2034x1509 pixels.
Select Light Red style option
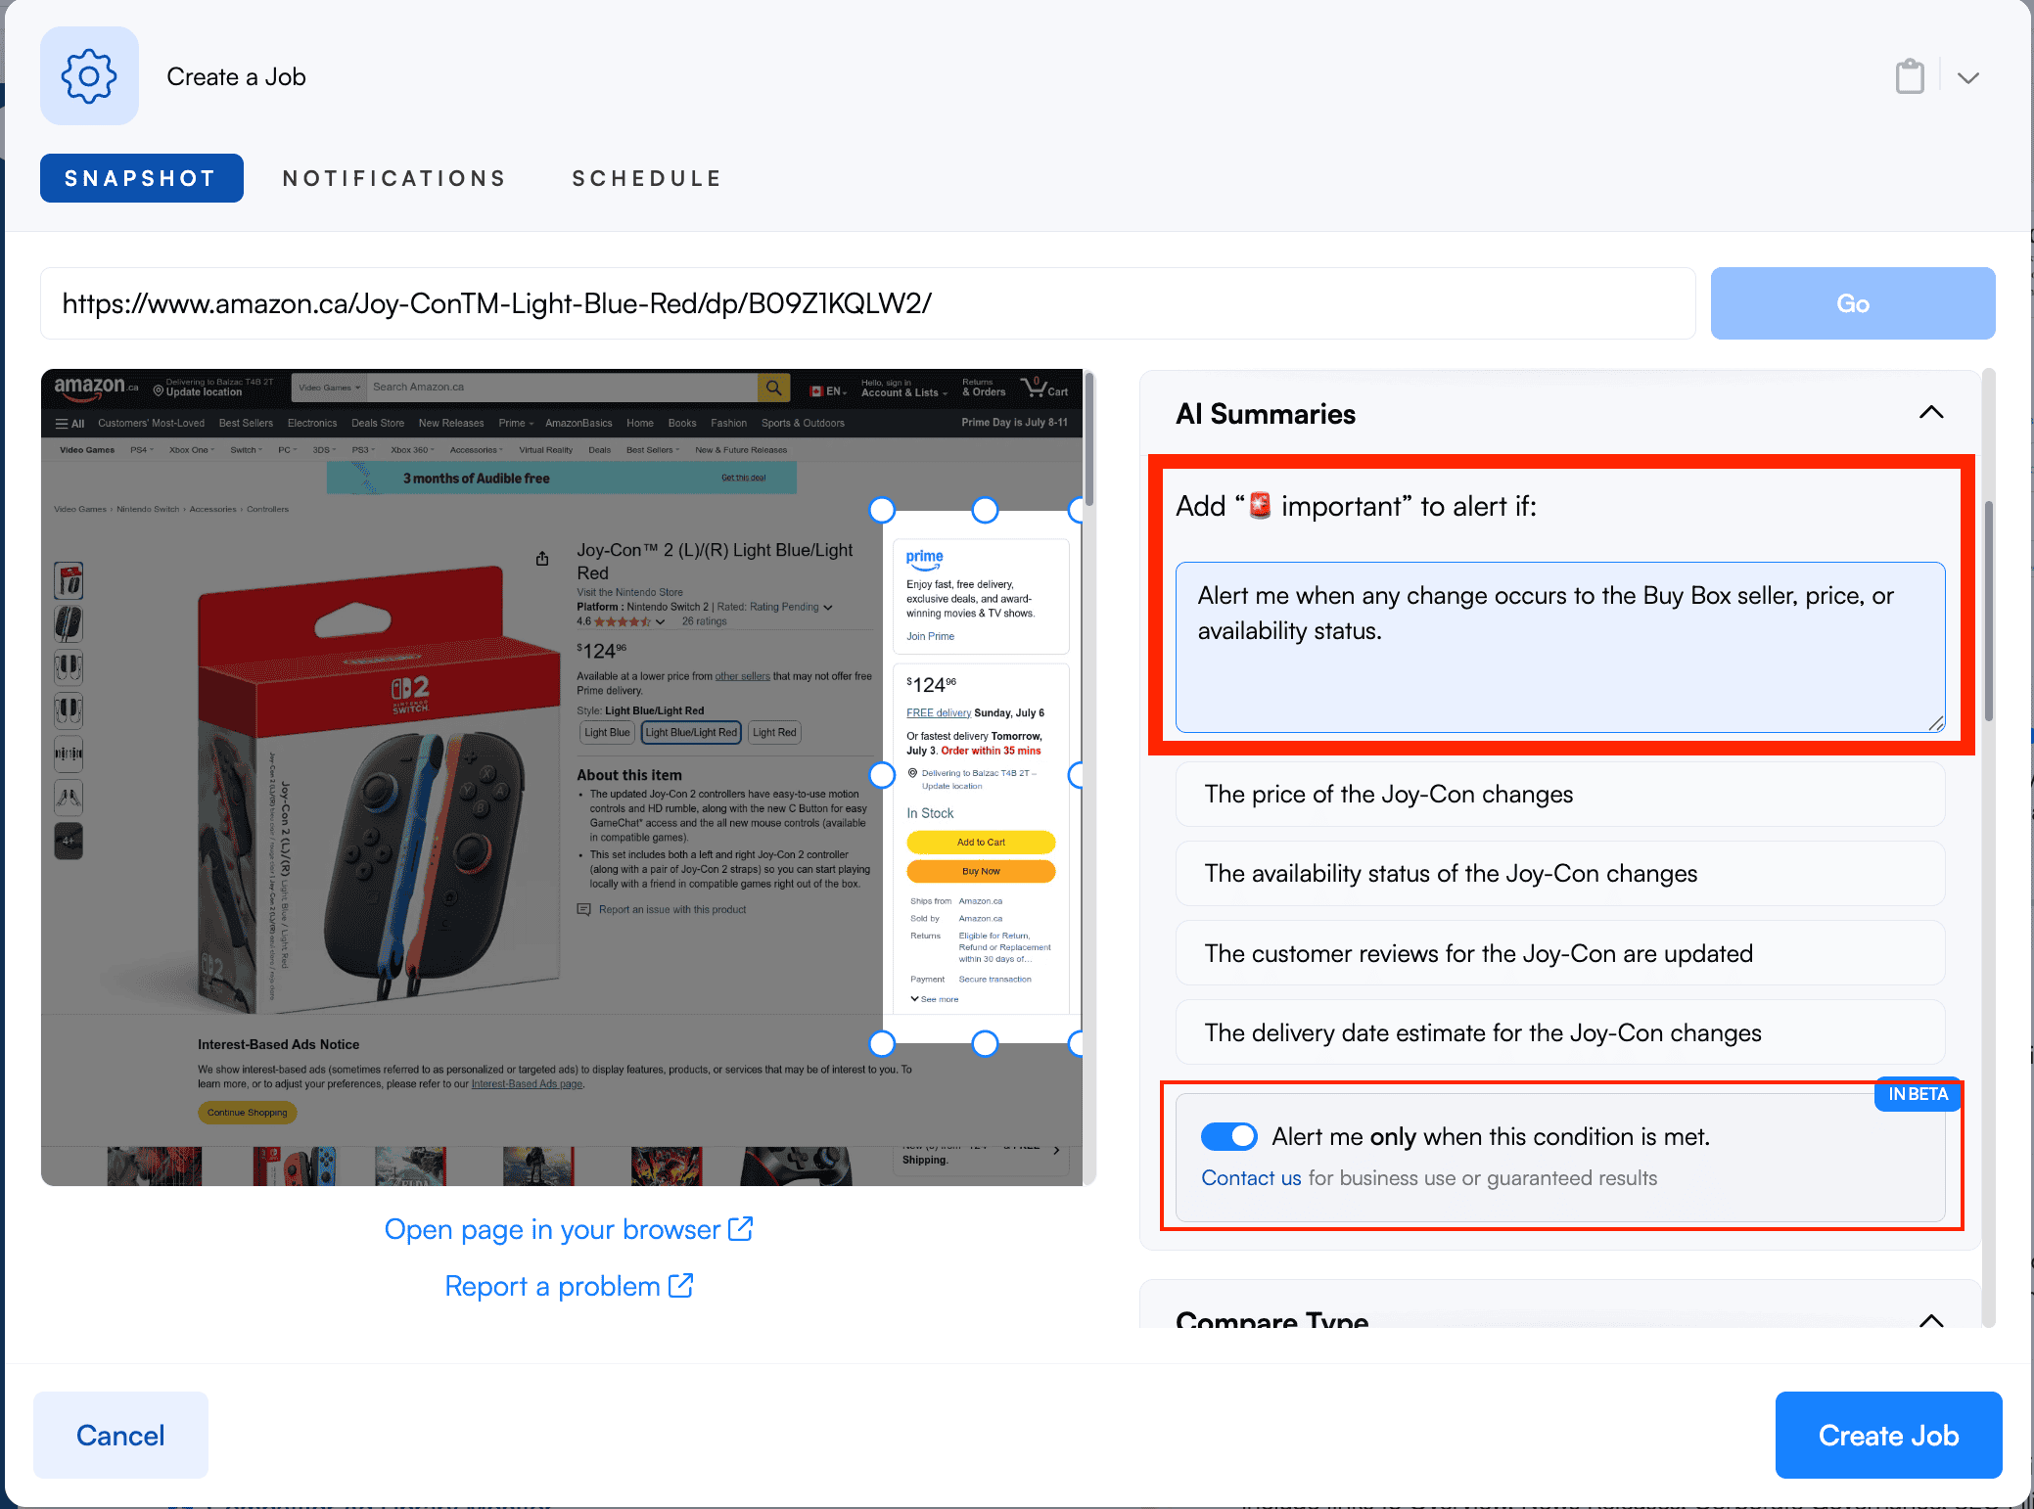click(x=774, y=732)
